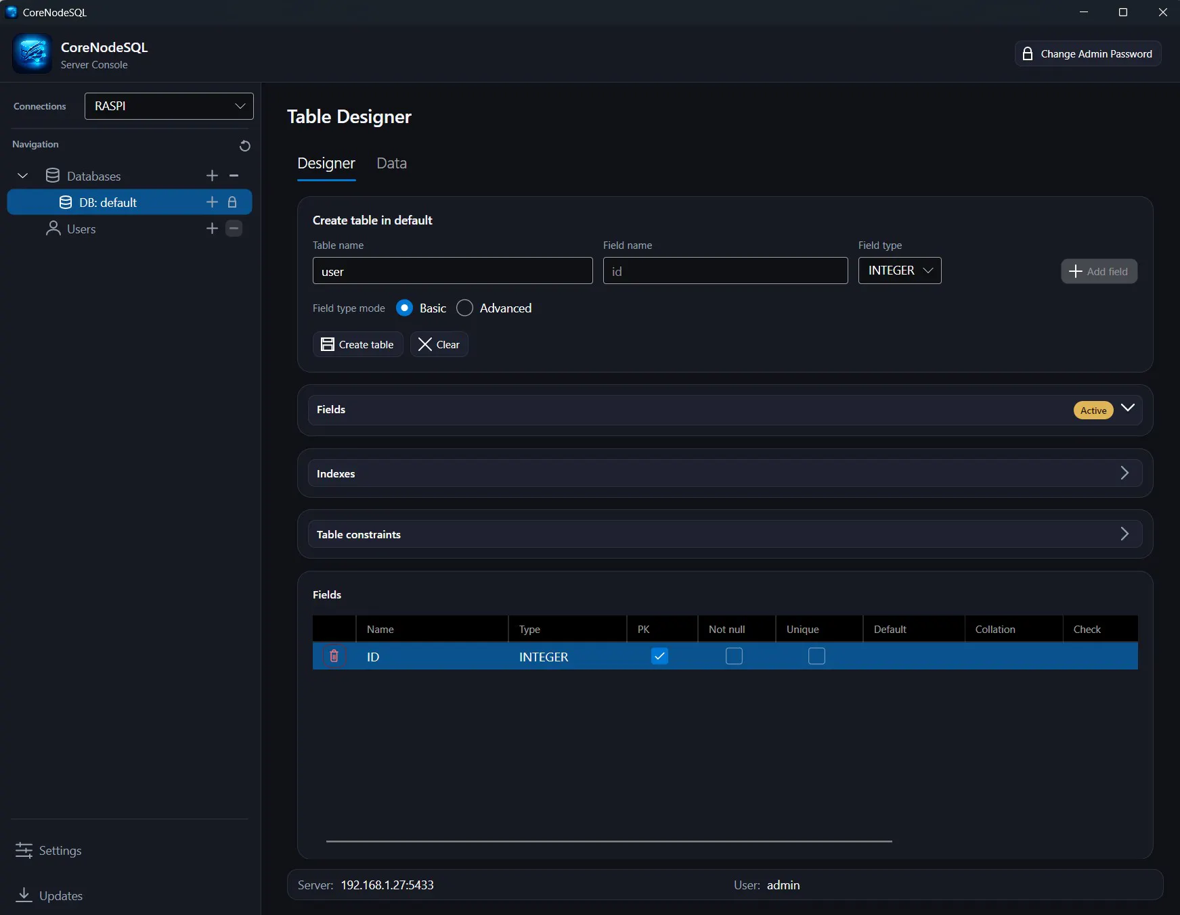This screenshot has height=915, width=1180.
Task: Click the Databases cylinder icon
Action: click(53, 176)
